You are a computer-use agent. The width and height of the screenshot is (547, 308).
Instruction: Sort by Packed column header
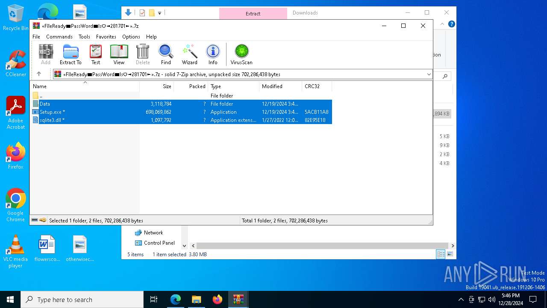(191, 86)
